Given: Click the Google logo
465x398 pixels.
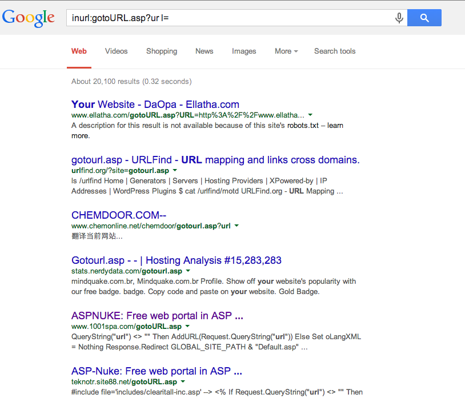Looking at the screenshot, I should [x=29, y=18].
